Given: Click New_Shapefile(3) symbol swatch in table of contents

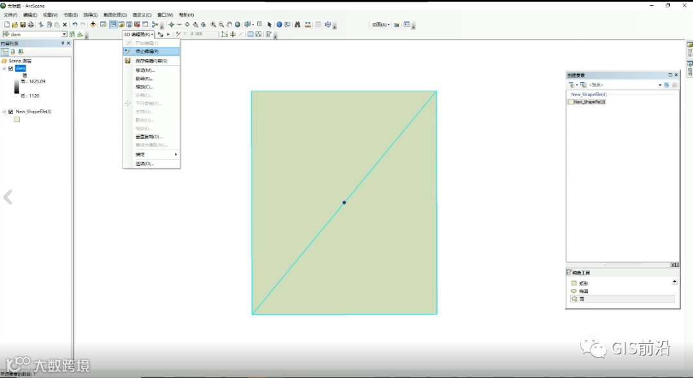Looking at the screenshot, I should (17, 119).
